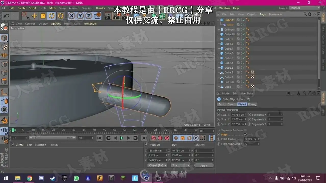
Task: Open Object (Rel) coordinate dropdown
Action: [x=157, y=165]
